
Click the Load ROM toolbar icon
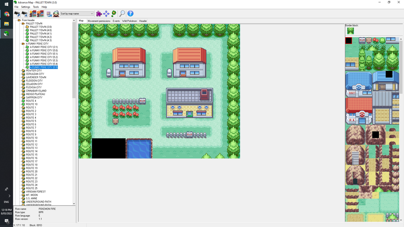[17, 13]
